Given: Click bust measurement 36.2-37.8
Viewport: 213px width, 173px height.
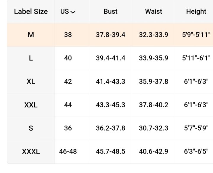Looking at the screenshot, I should [x=110, y=128].
